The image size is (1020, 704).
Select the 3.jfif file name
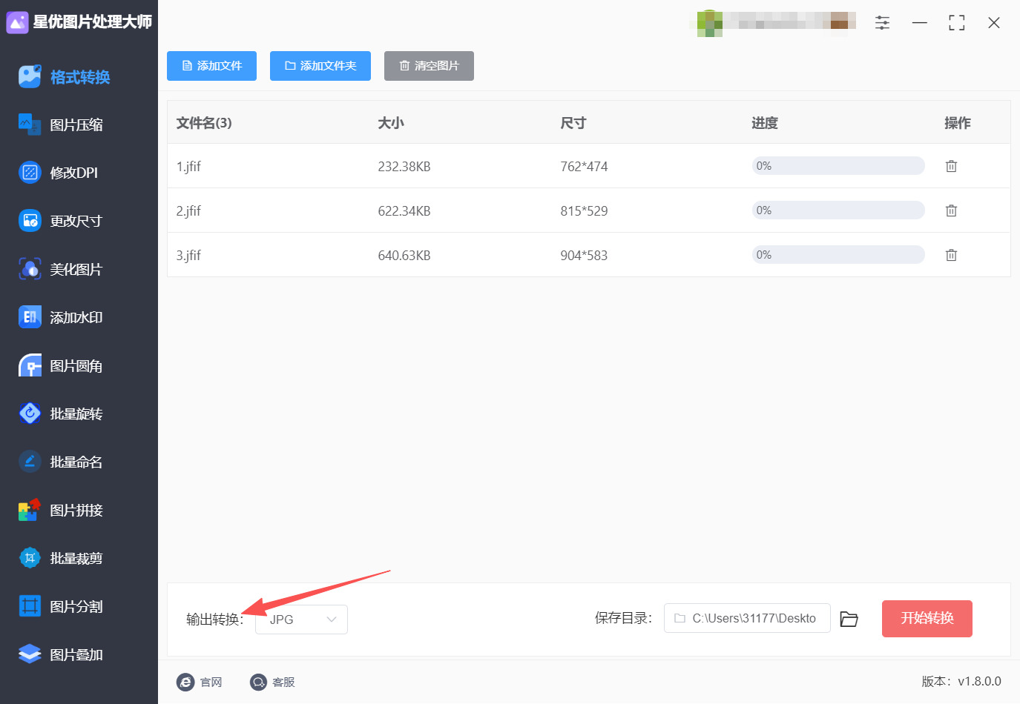coord(188,256)
